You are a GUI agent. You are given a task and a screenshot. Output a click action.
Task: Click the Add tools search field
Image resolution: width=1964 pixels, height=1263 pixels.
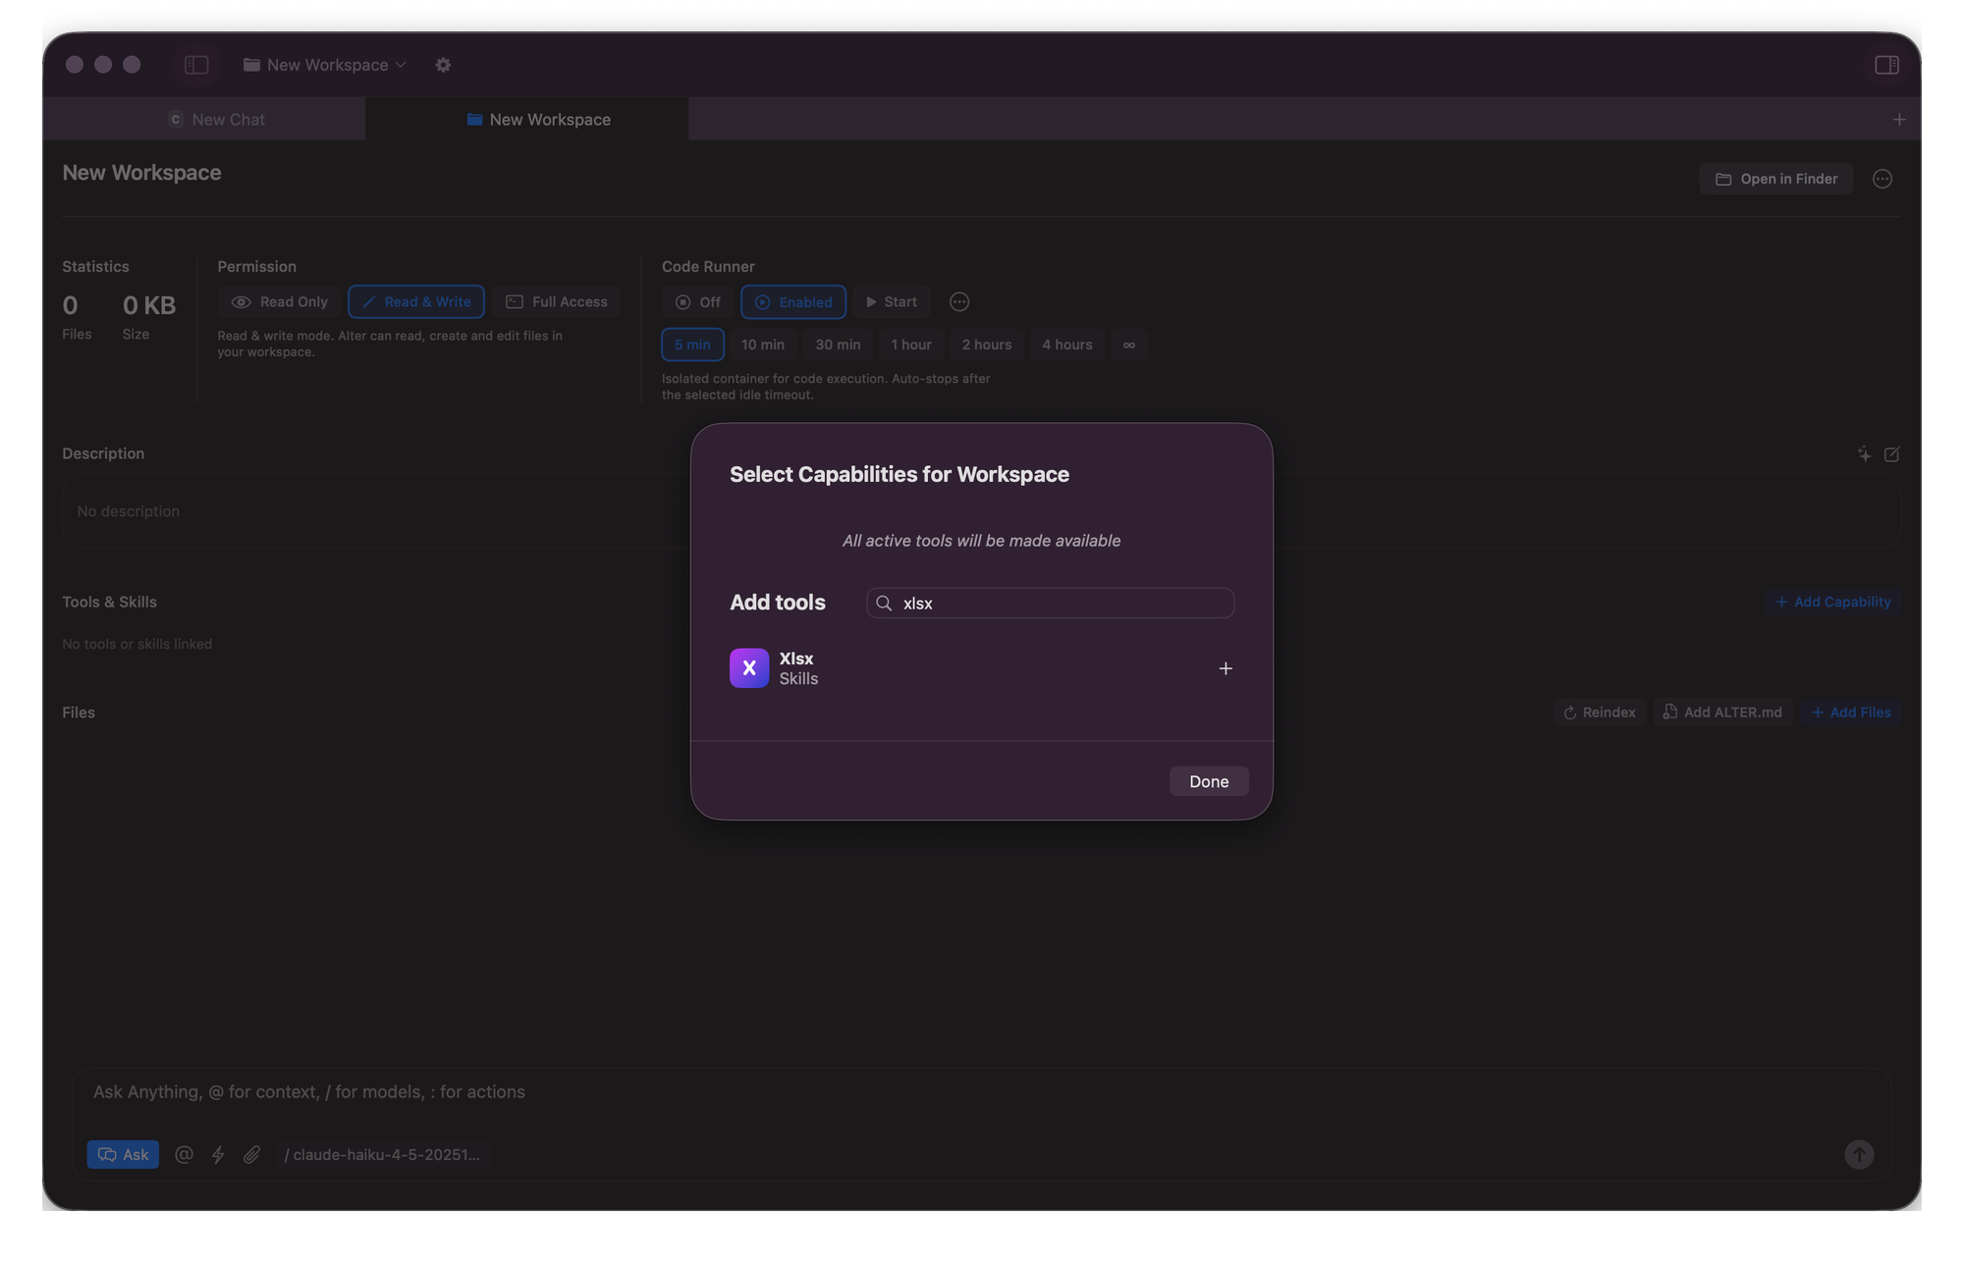point(1050,603)
